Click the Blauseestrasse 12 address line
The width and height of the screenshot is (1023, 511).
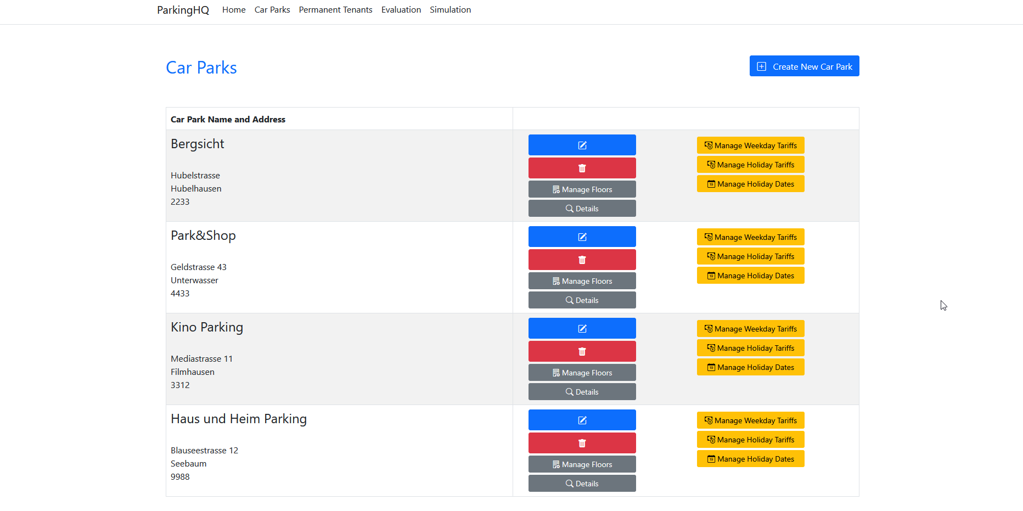(204, 451)
